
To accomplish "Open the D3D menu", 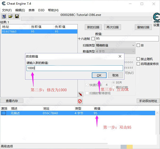I will point(41,10).
